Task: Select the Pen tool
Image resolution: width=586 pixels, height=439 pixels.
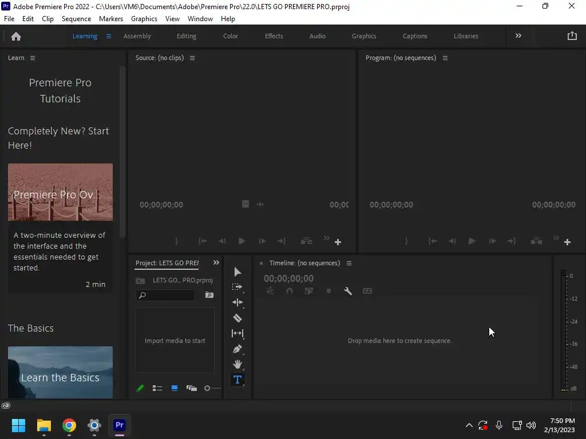Action: coord(237,349)
